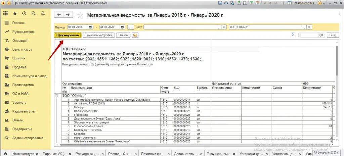Screen dimensions: 344x156
Task: Click the start date field 01.01.2018
Action: 78,27
